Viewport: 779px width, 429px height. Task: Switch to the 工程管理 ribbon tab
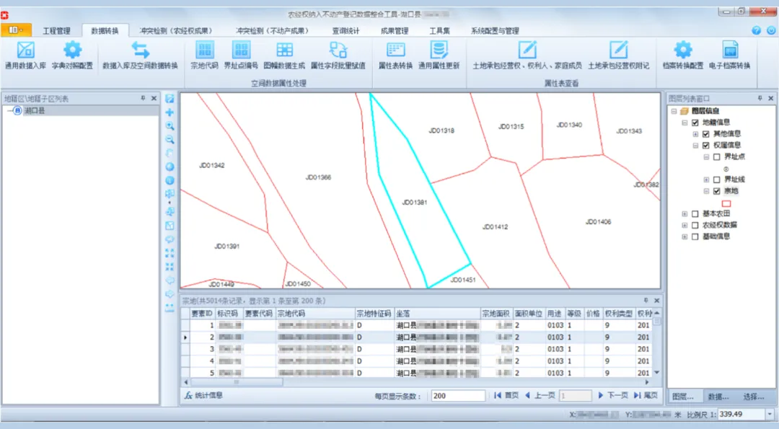[x=56, y=31]
